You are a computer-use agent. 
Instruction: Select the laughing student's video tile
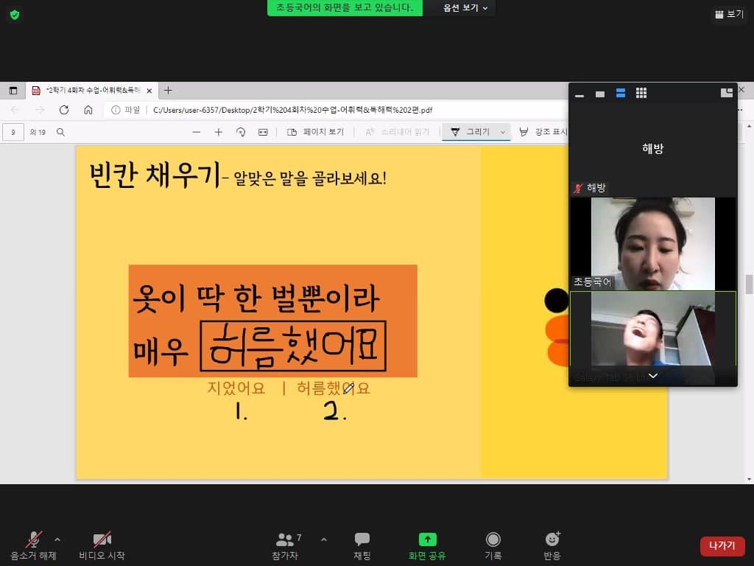[x=653, y=329]
